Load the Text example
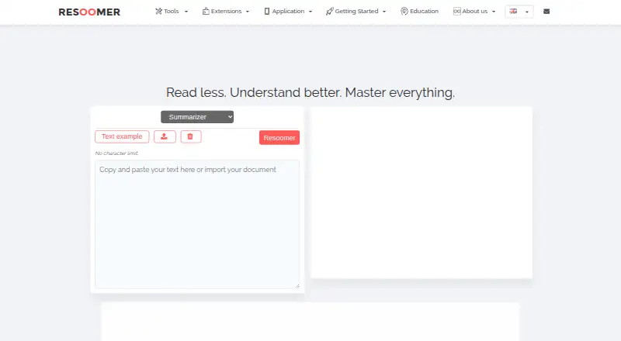Image resolution: width=621 pixels, height=341 pixels. (x=122, y=136)
